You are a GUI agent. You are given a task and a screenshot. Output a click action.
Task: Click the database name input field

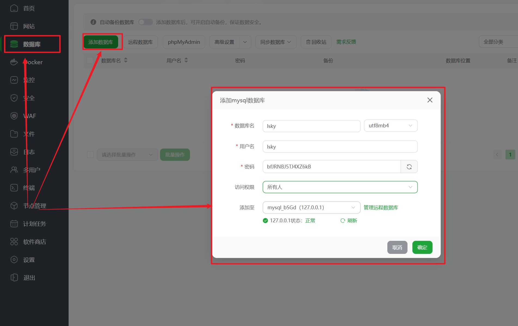311,126
